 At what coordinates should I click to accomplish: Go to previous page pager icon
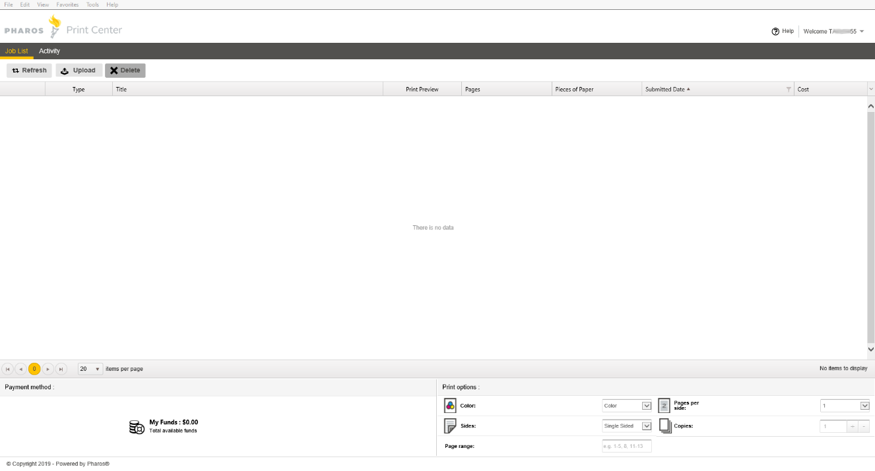[x=21, y=369]
